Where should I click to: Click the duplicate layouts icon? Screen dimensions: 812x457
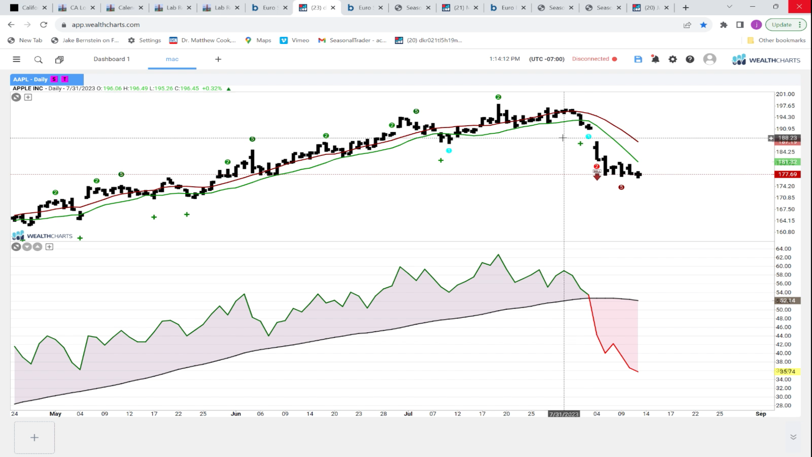tap(59, 60)
